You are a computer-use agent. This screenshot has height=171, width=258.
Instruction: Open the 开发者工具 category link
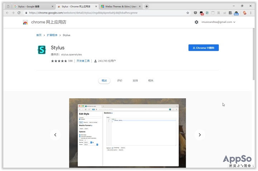click(83, 61)
